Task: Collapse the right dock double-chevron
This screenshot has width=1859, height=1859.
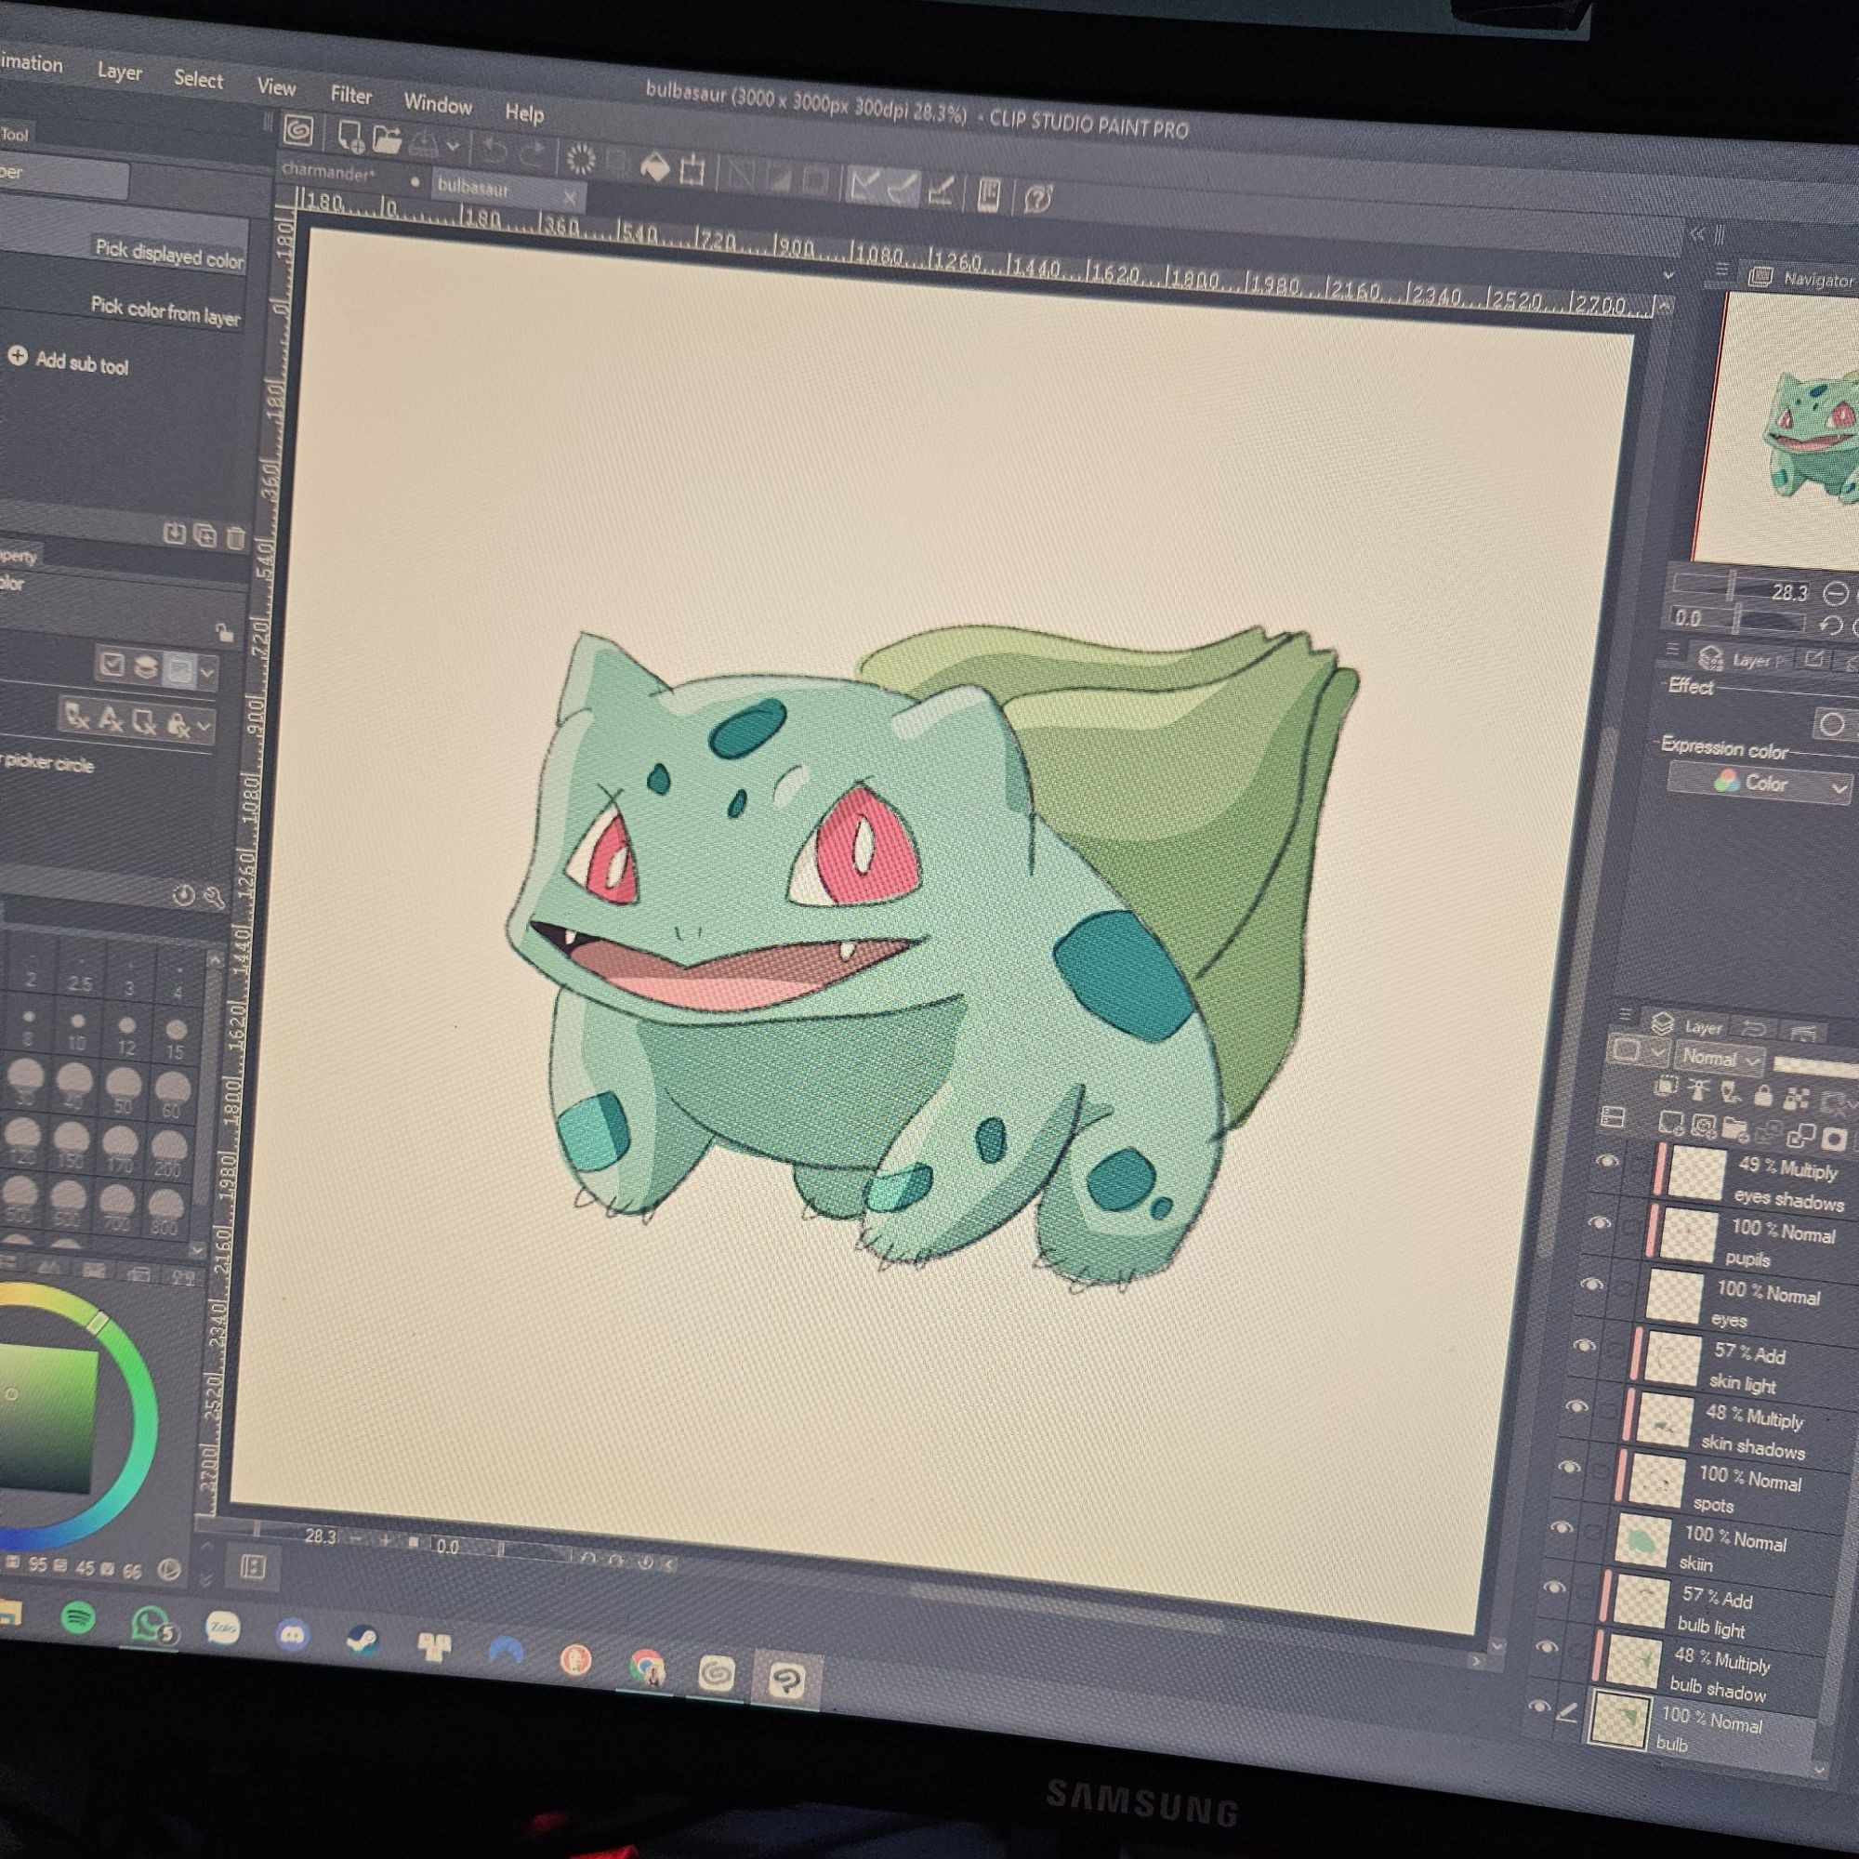Action: tap(1696, 234)
